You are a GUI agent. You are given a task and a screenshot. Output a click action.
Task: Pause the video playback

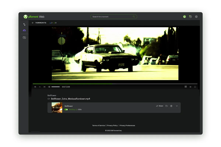40,87
